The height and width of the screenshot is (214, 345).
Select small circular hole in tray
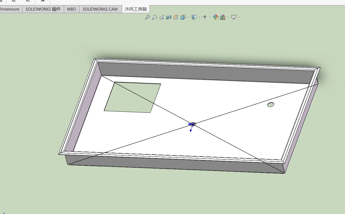(271, 105)
